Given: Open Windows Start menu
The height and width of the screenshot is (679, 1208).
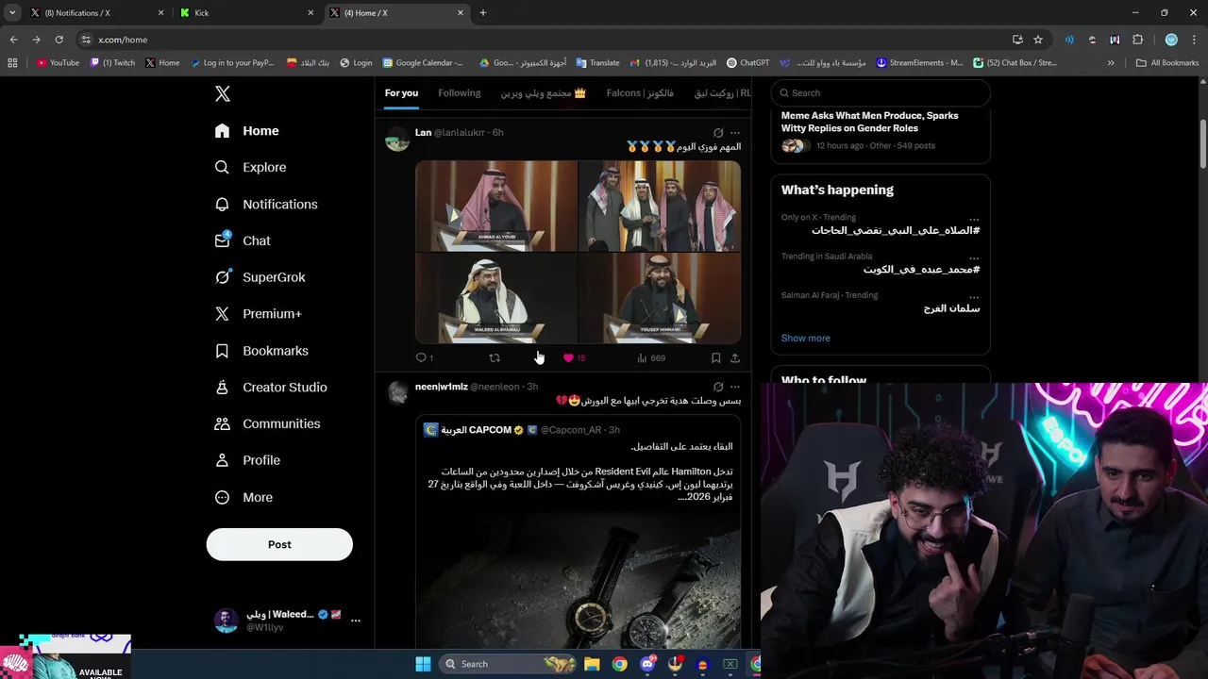Looking at the screenshot, I should click(x=423, y=664).
